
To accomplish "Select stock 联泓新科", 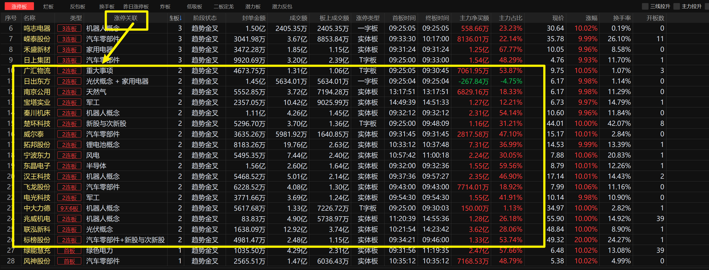I will pos(37,229).
